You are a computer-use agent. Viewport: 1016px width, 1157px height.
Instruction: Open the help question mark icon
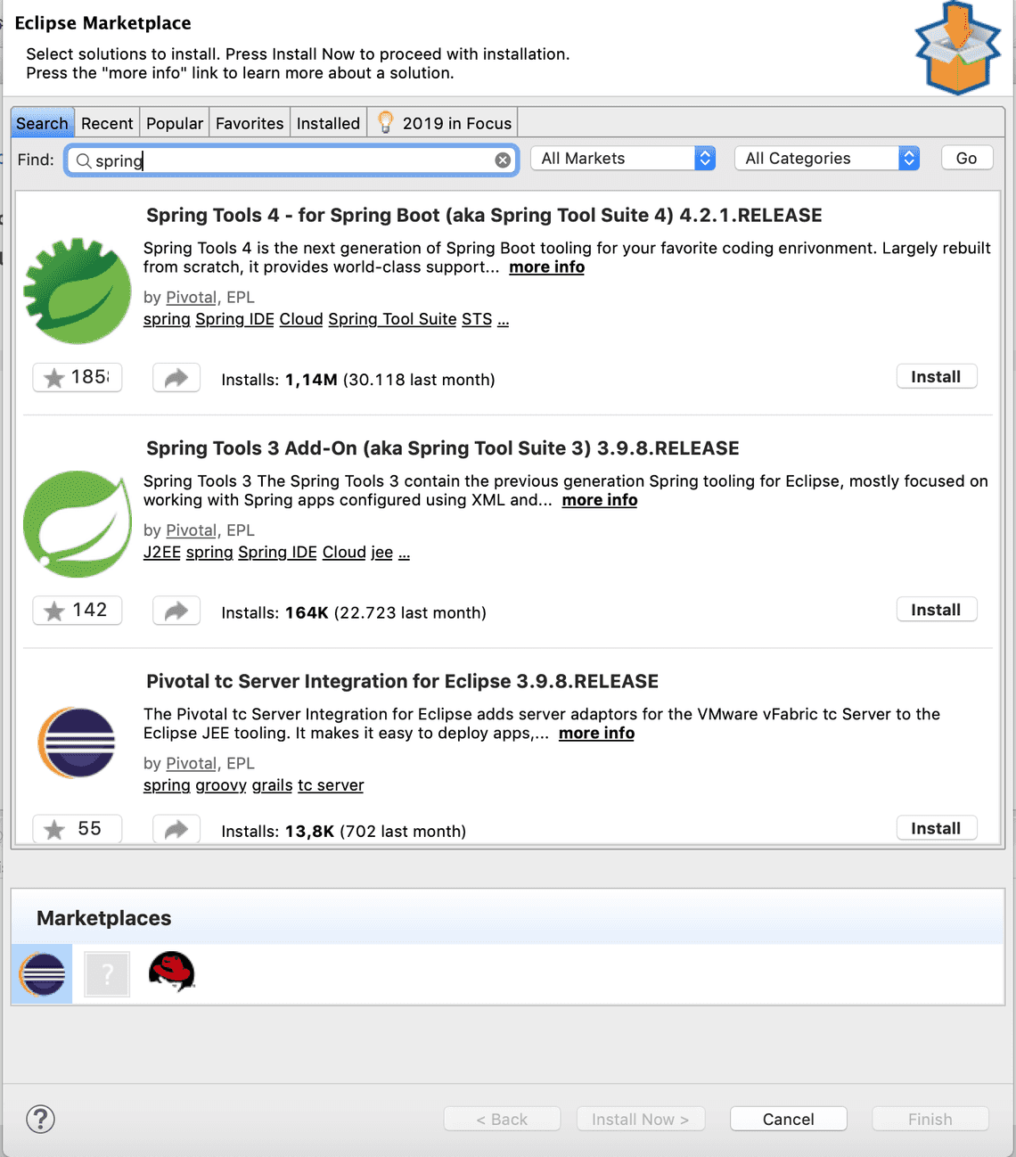pos(41,1119)
